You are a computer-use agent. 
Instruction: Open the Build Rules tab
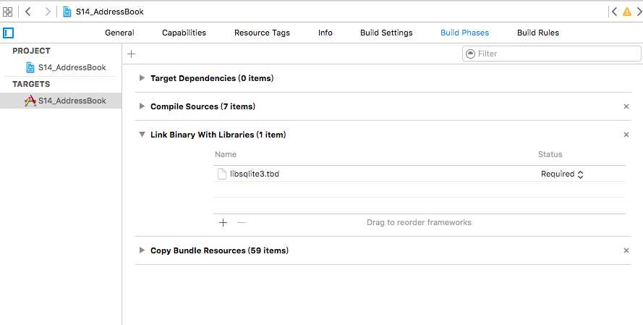click(537, 33)
